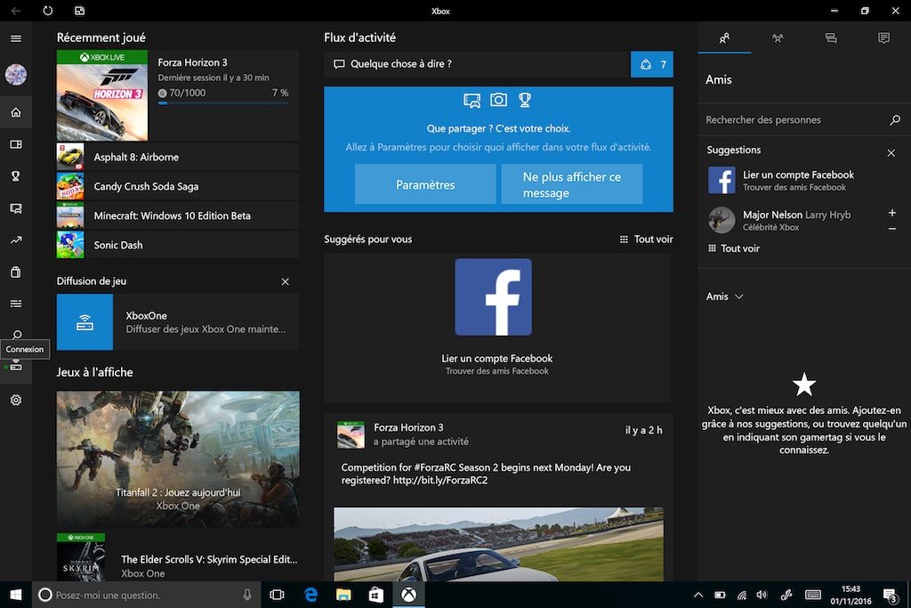911x608 pixels.
Task: Click the back arrow in title bar
Action: 16,11
